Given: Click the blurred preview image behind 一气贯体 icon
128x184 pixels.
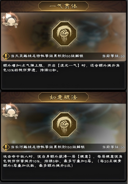Looking at the screenshot, I should (x=63, y=33).
